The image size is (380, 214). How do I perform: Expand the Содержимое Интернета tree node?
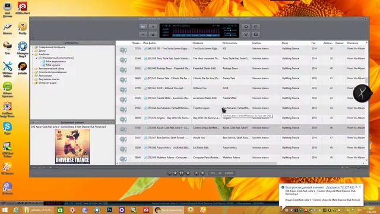tap(33, 48)
